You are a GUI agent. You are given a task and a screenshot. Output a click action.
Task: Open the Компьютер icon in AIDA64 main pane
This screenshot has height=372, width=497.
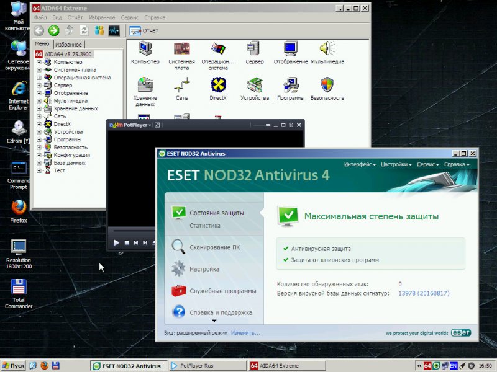145,53
